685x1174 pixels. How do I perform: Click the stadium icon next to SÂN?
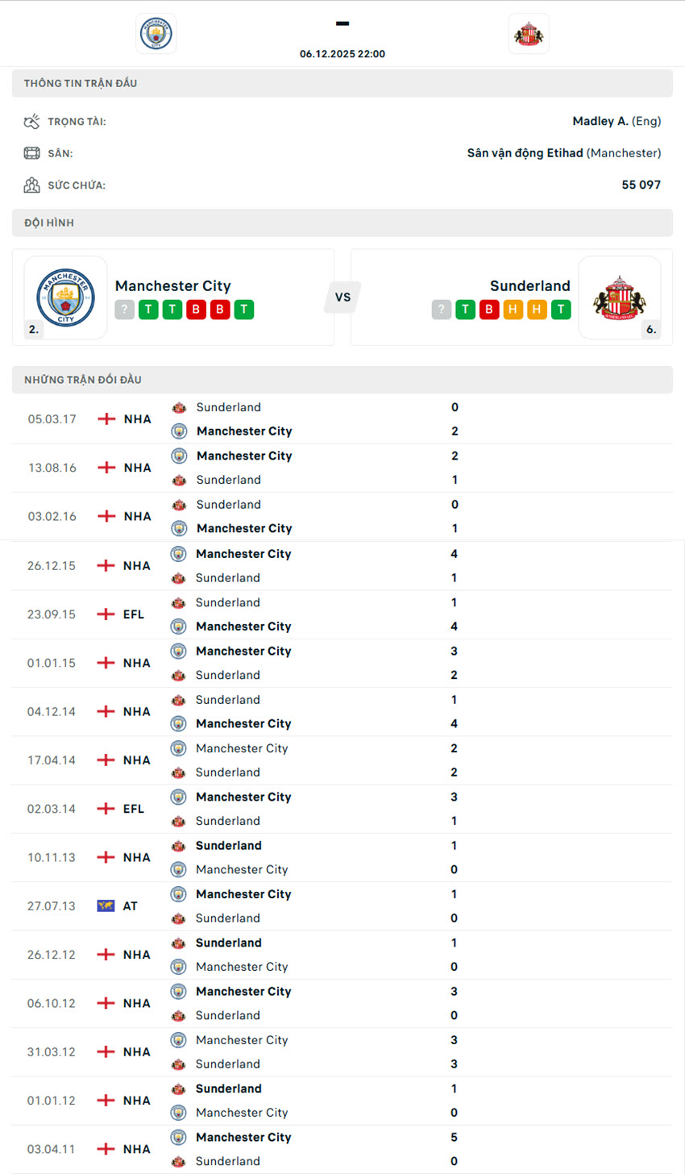[x=31, y=152]
